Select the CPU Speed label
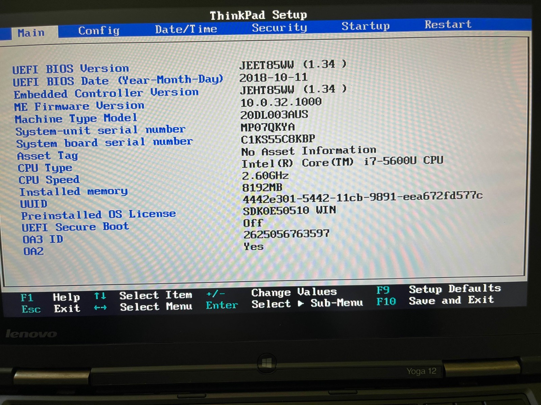Screen dimensions: 541x405 [x=49, y=180]
